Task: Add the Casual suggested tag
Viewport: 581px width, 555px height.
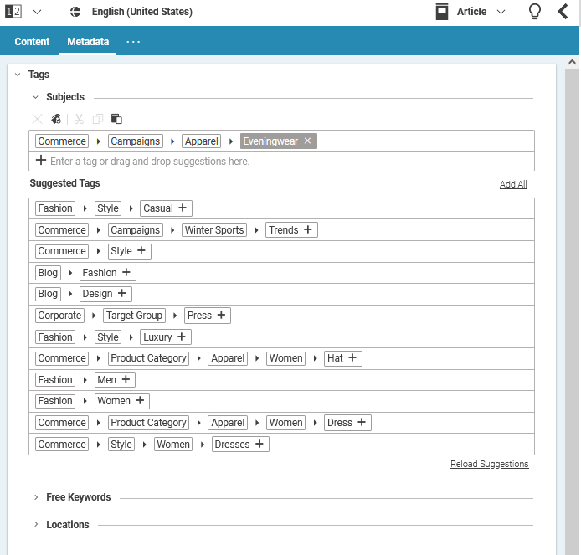Action: pos(183,208)
